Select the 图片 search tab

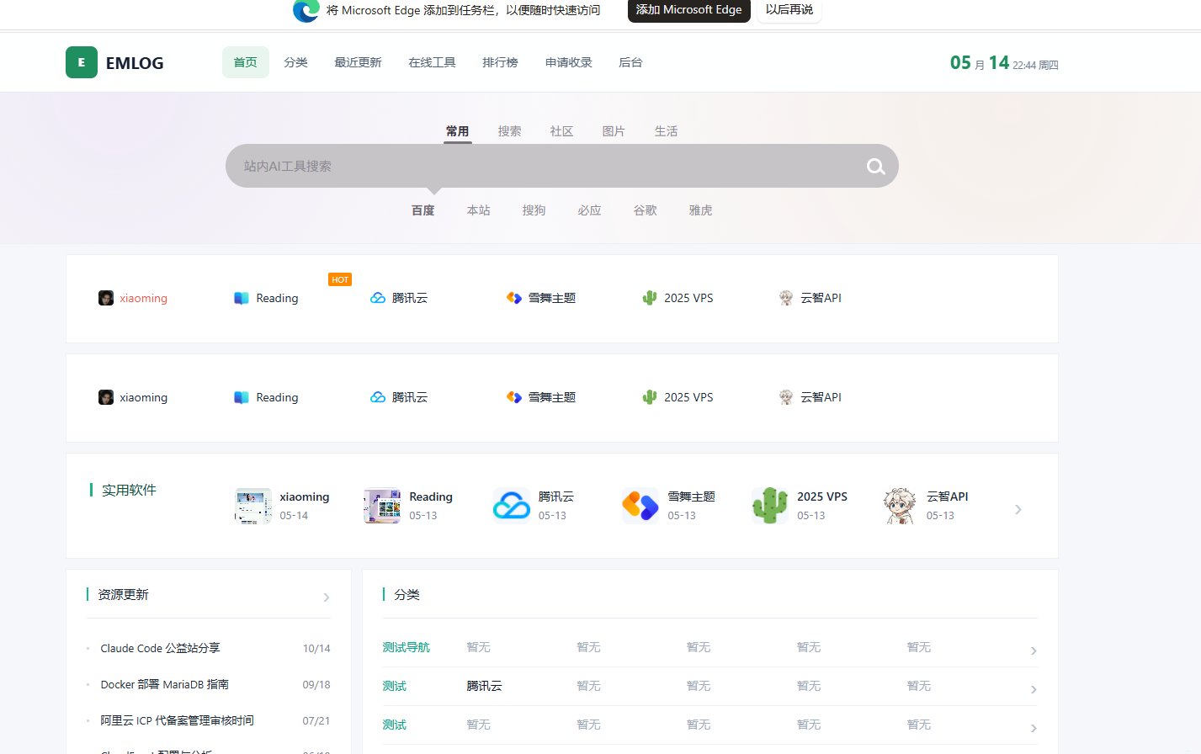pos(614,131)
